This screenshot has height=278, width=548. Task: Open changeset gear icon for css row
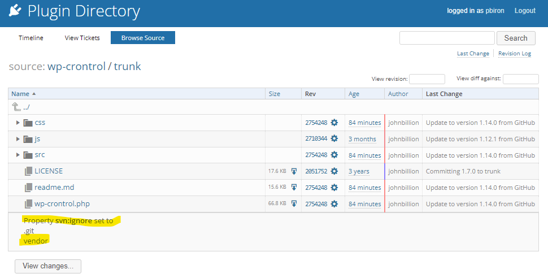click(x=334, y=123)
